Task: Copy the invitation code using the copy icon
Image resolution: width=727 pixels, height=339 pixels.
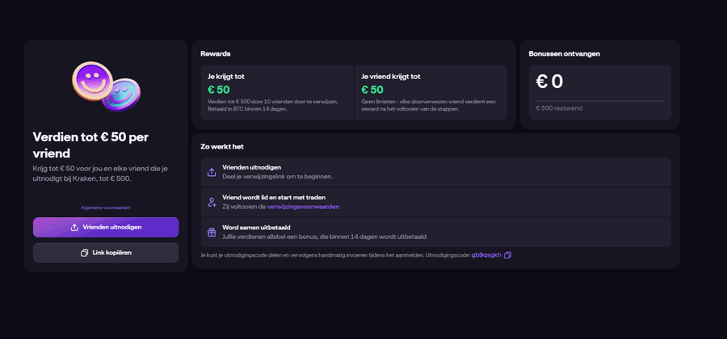Action: tap(507, 255)
